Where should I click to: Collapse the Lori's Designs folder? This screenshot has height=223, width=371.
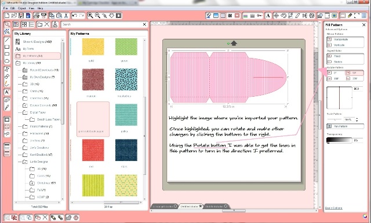point(25,162)
